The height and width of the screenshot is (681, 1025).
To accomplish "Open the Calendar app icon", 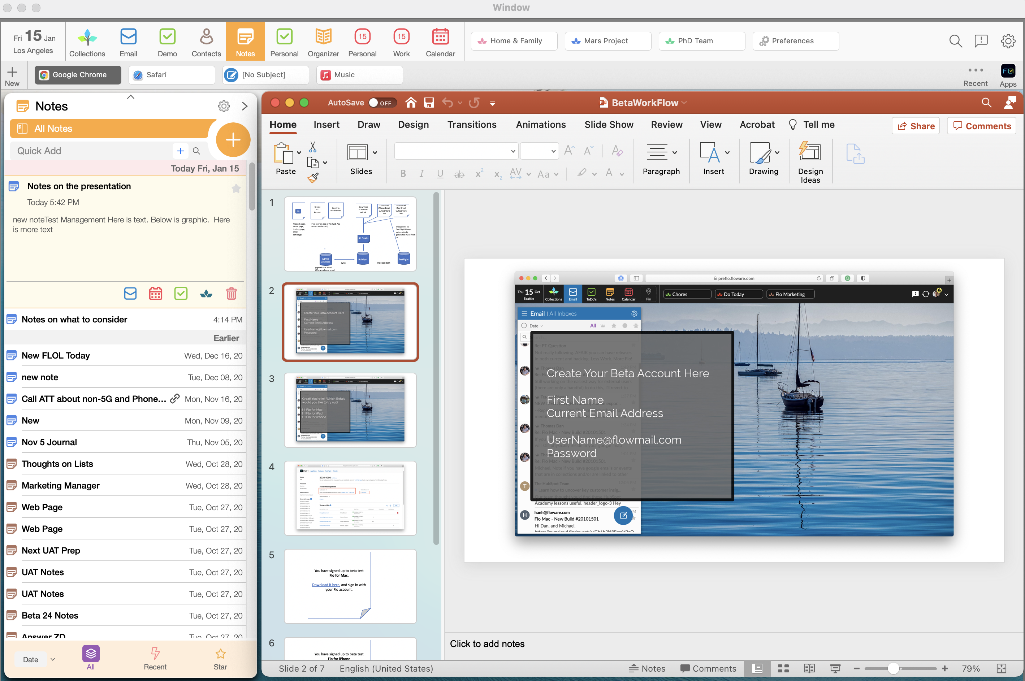I will pyautogui.click(x=440, y=42).
